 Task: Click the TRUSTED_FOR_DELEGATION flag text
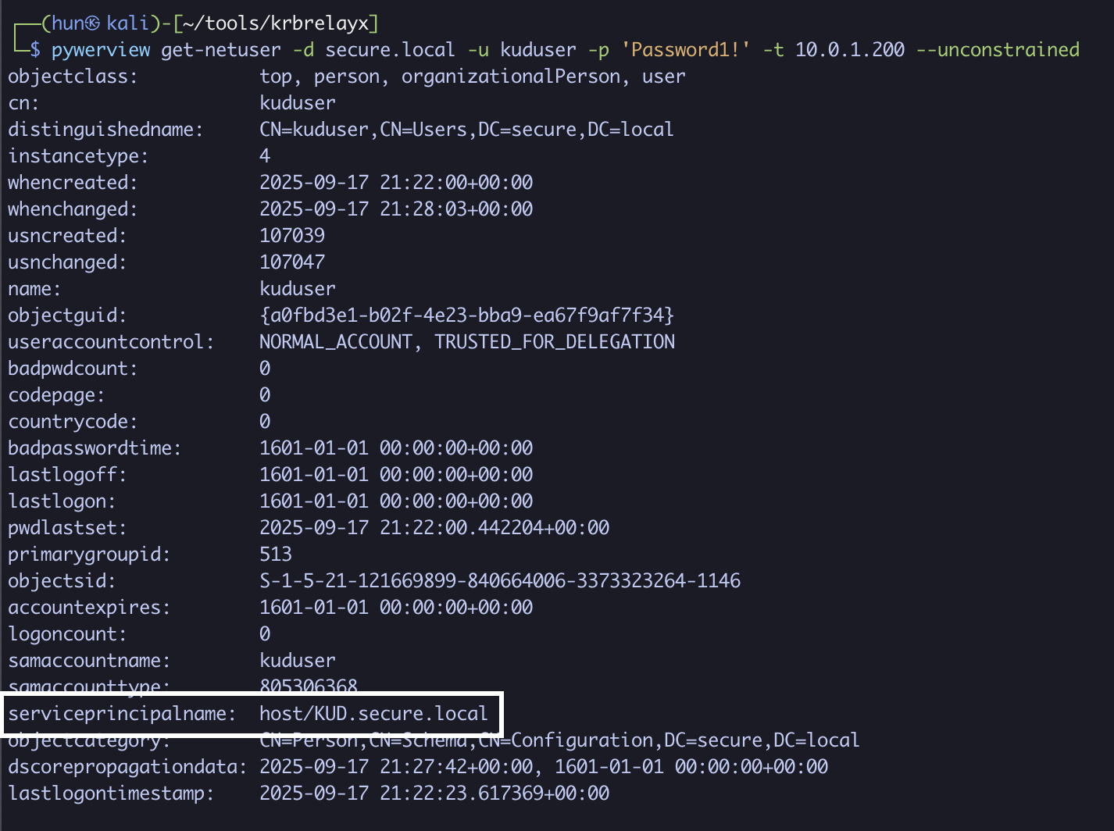click(555, 342)
